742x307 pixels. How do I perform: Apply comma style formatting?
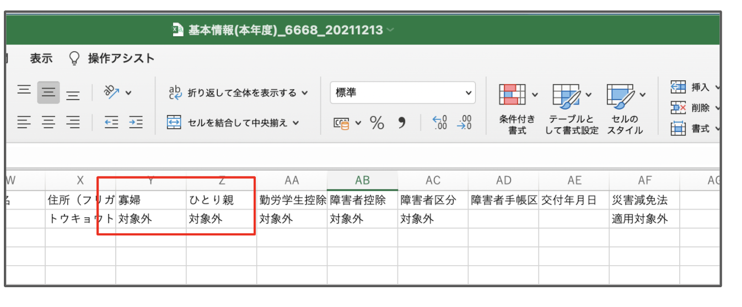[402, 122]
